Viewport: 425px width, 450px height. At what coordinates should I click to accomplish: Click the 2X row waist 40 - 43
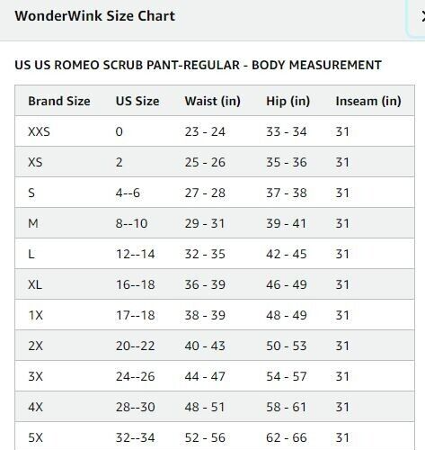(x=205, y=346)
